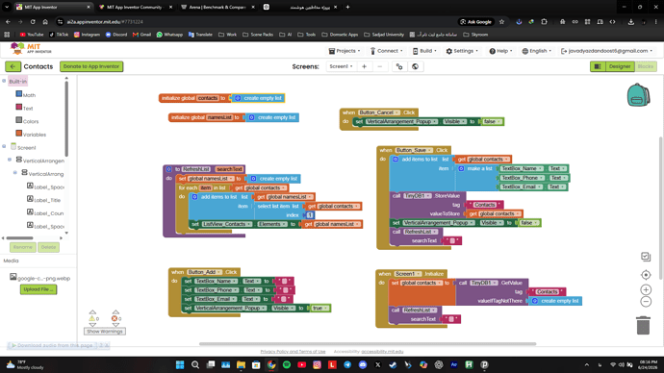Click the Rename component button
This screenshot has width=664, height=373.
point(23,247)
